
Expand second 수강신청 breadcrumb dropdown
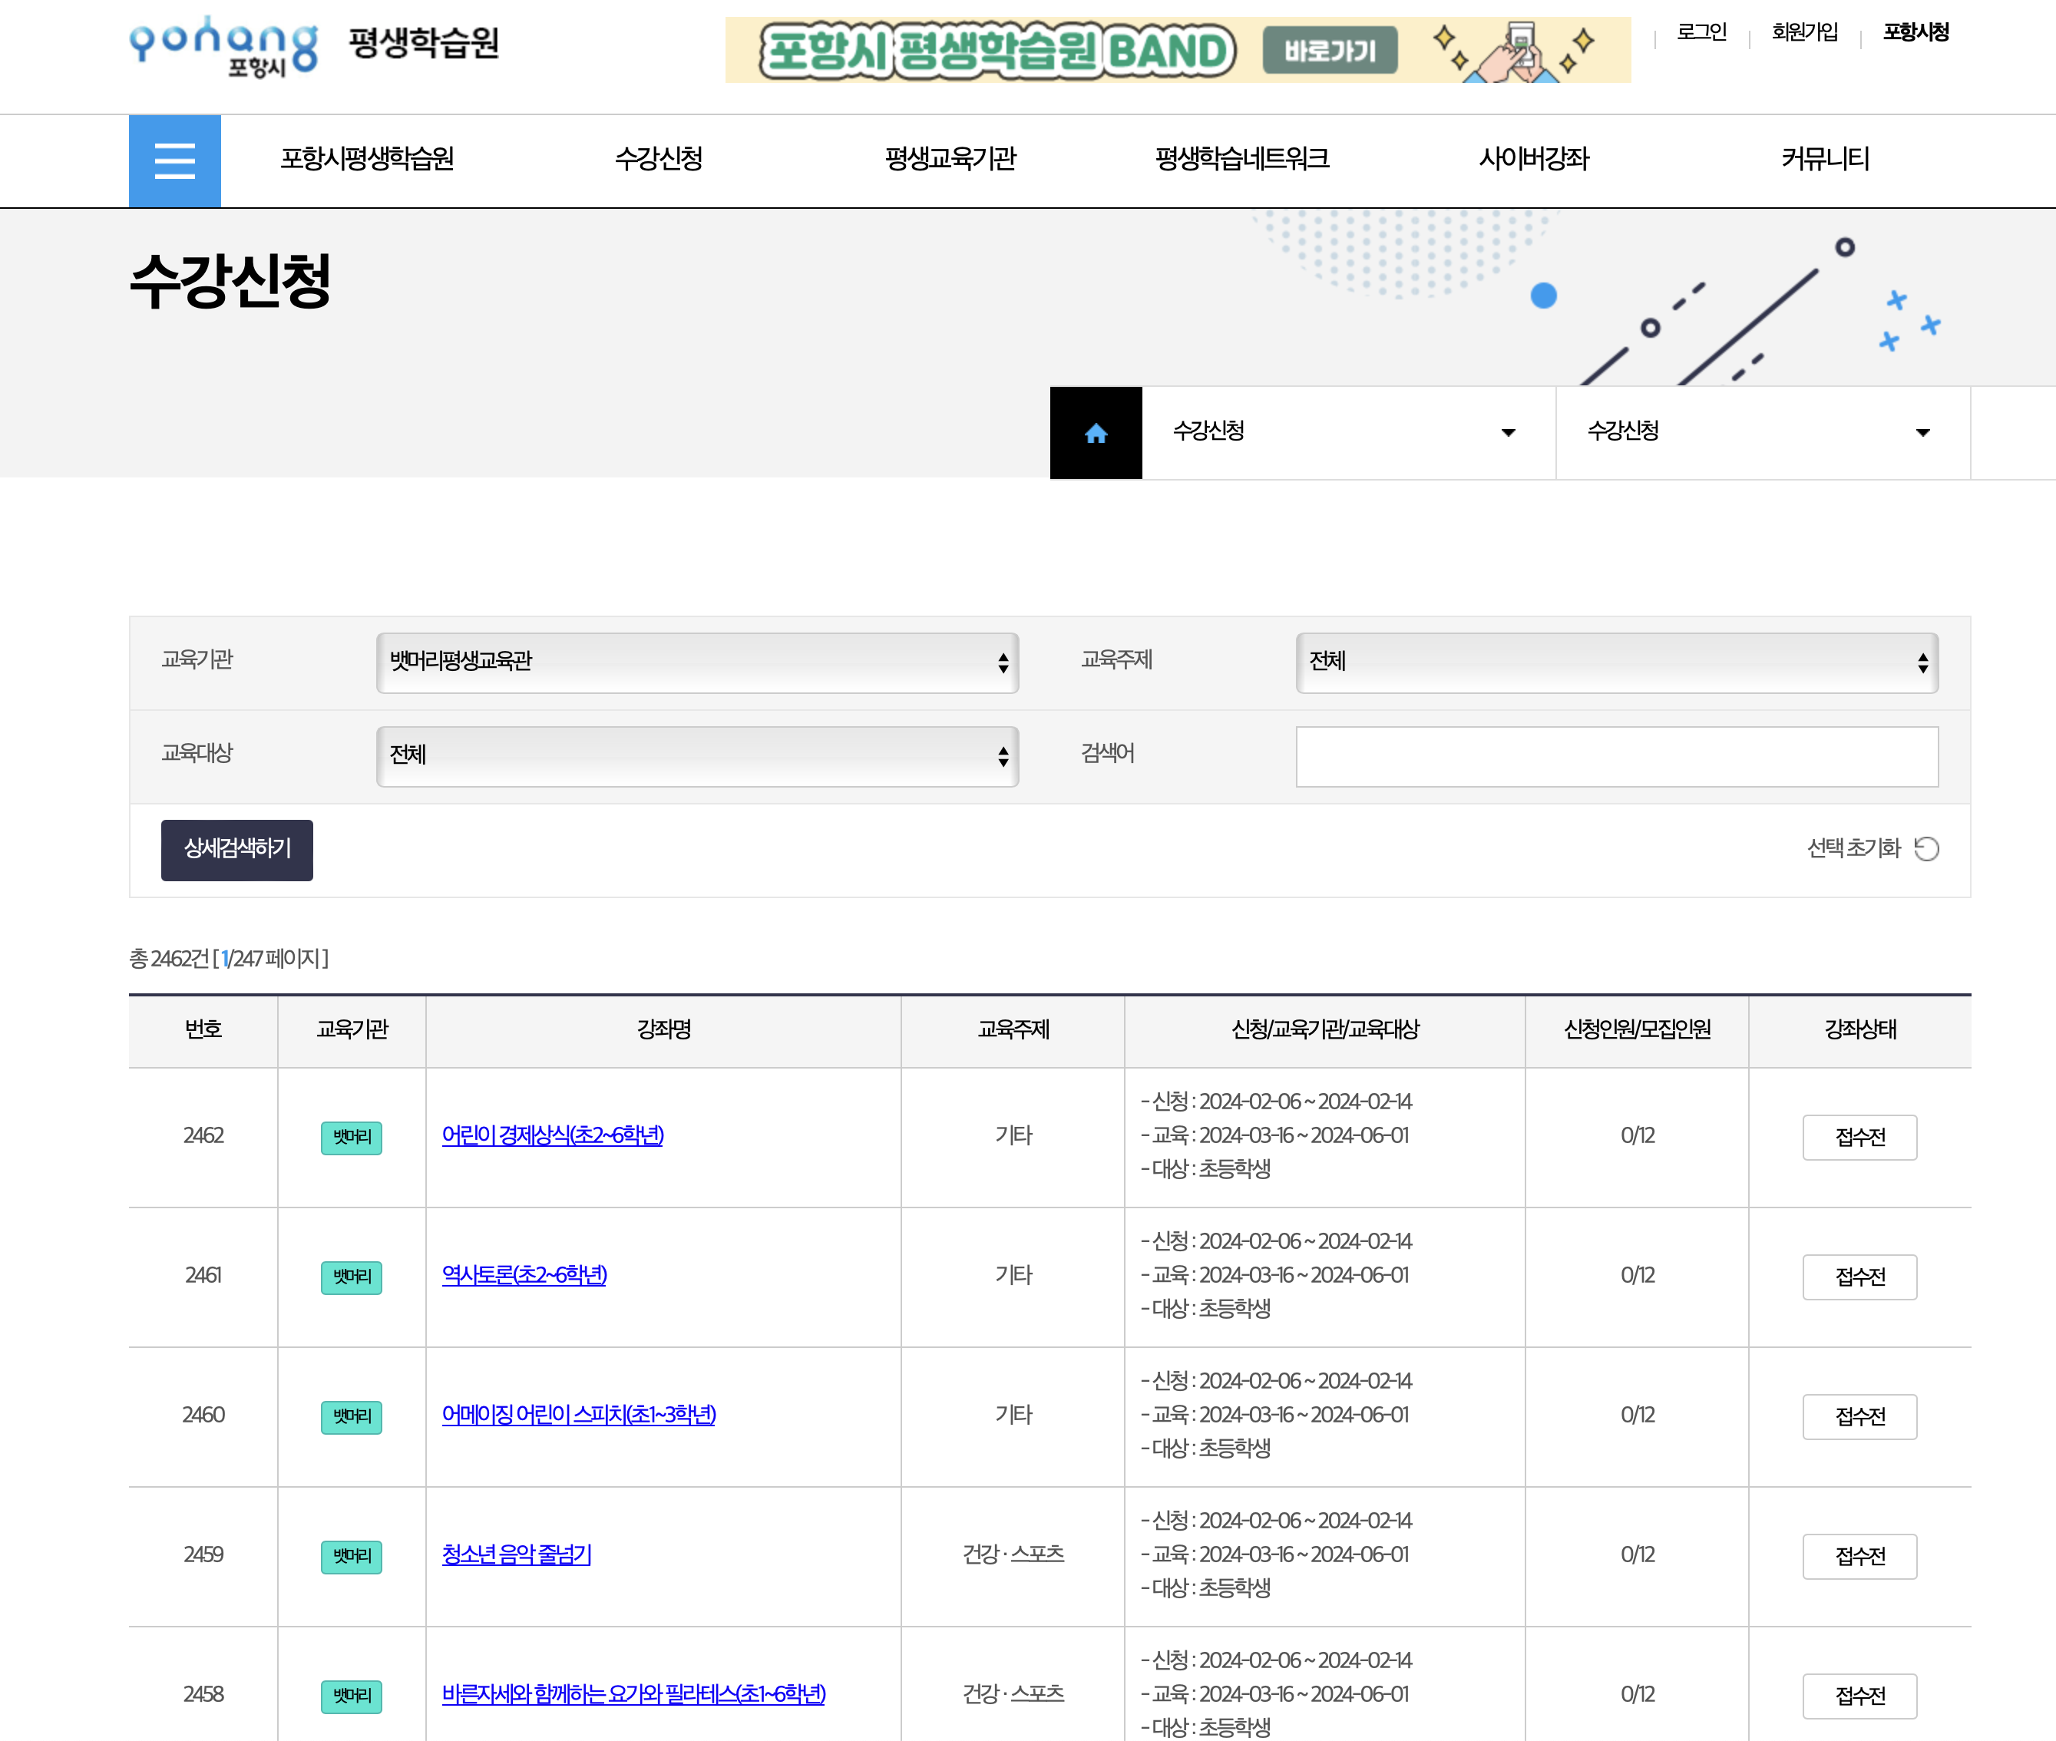tap(1762, 432)
